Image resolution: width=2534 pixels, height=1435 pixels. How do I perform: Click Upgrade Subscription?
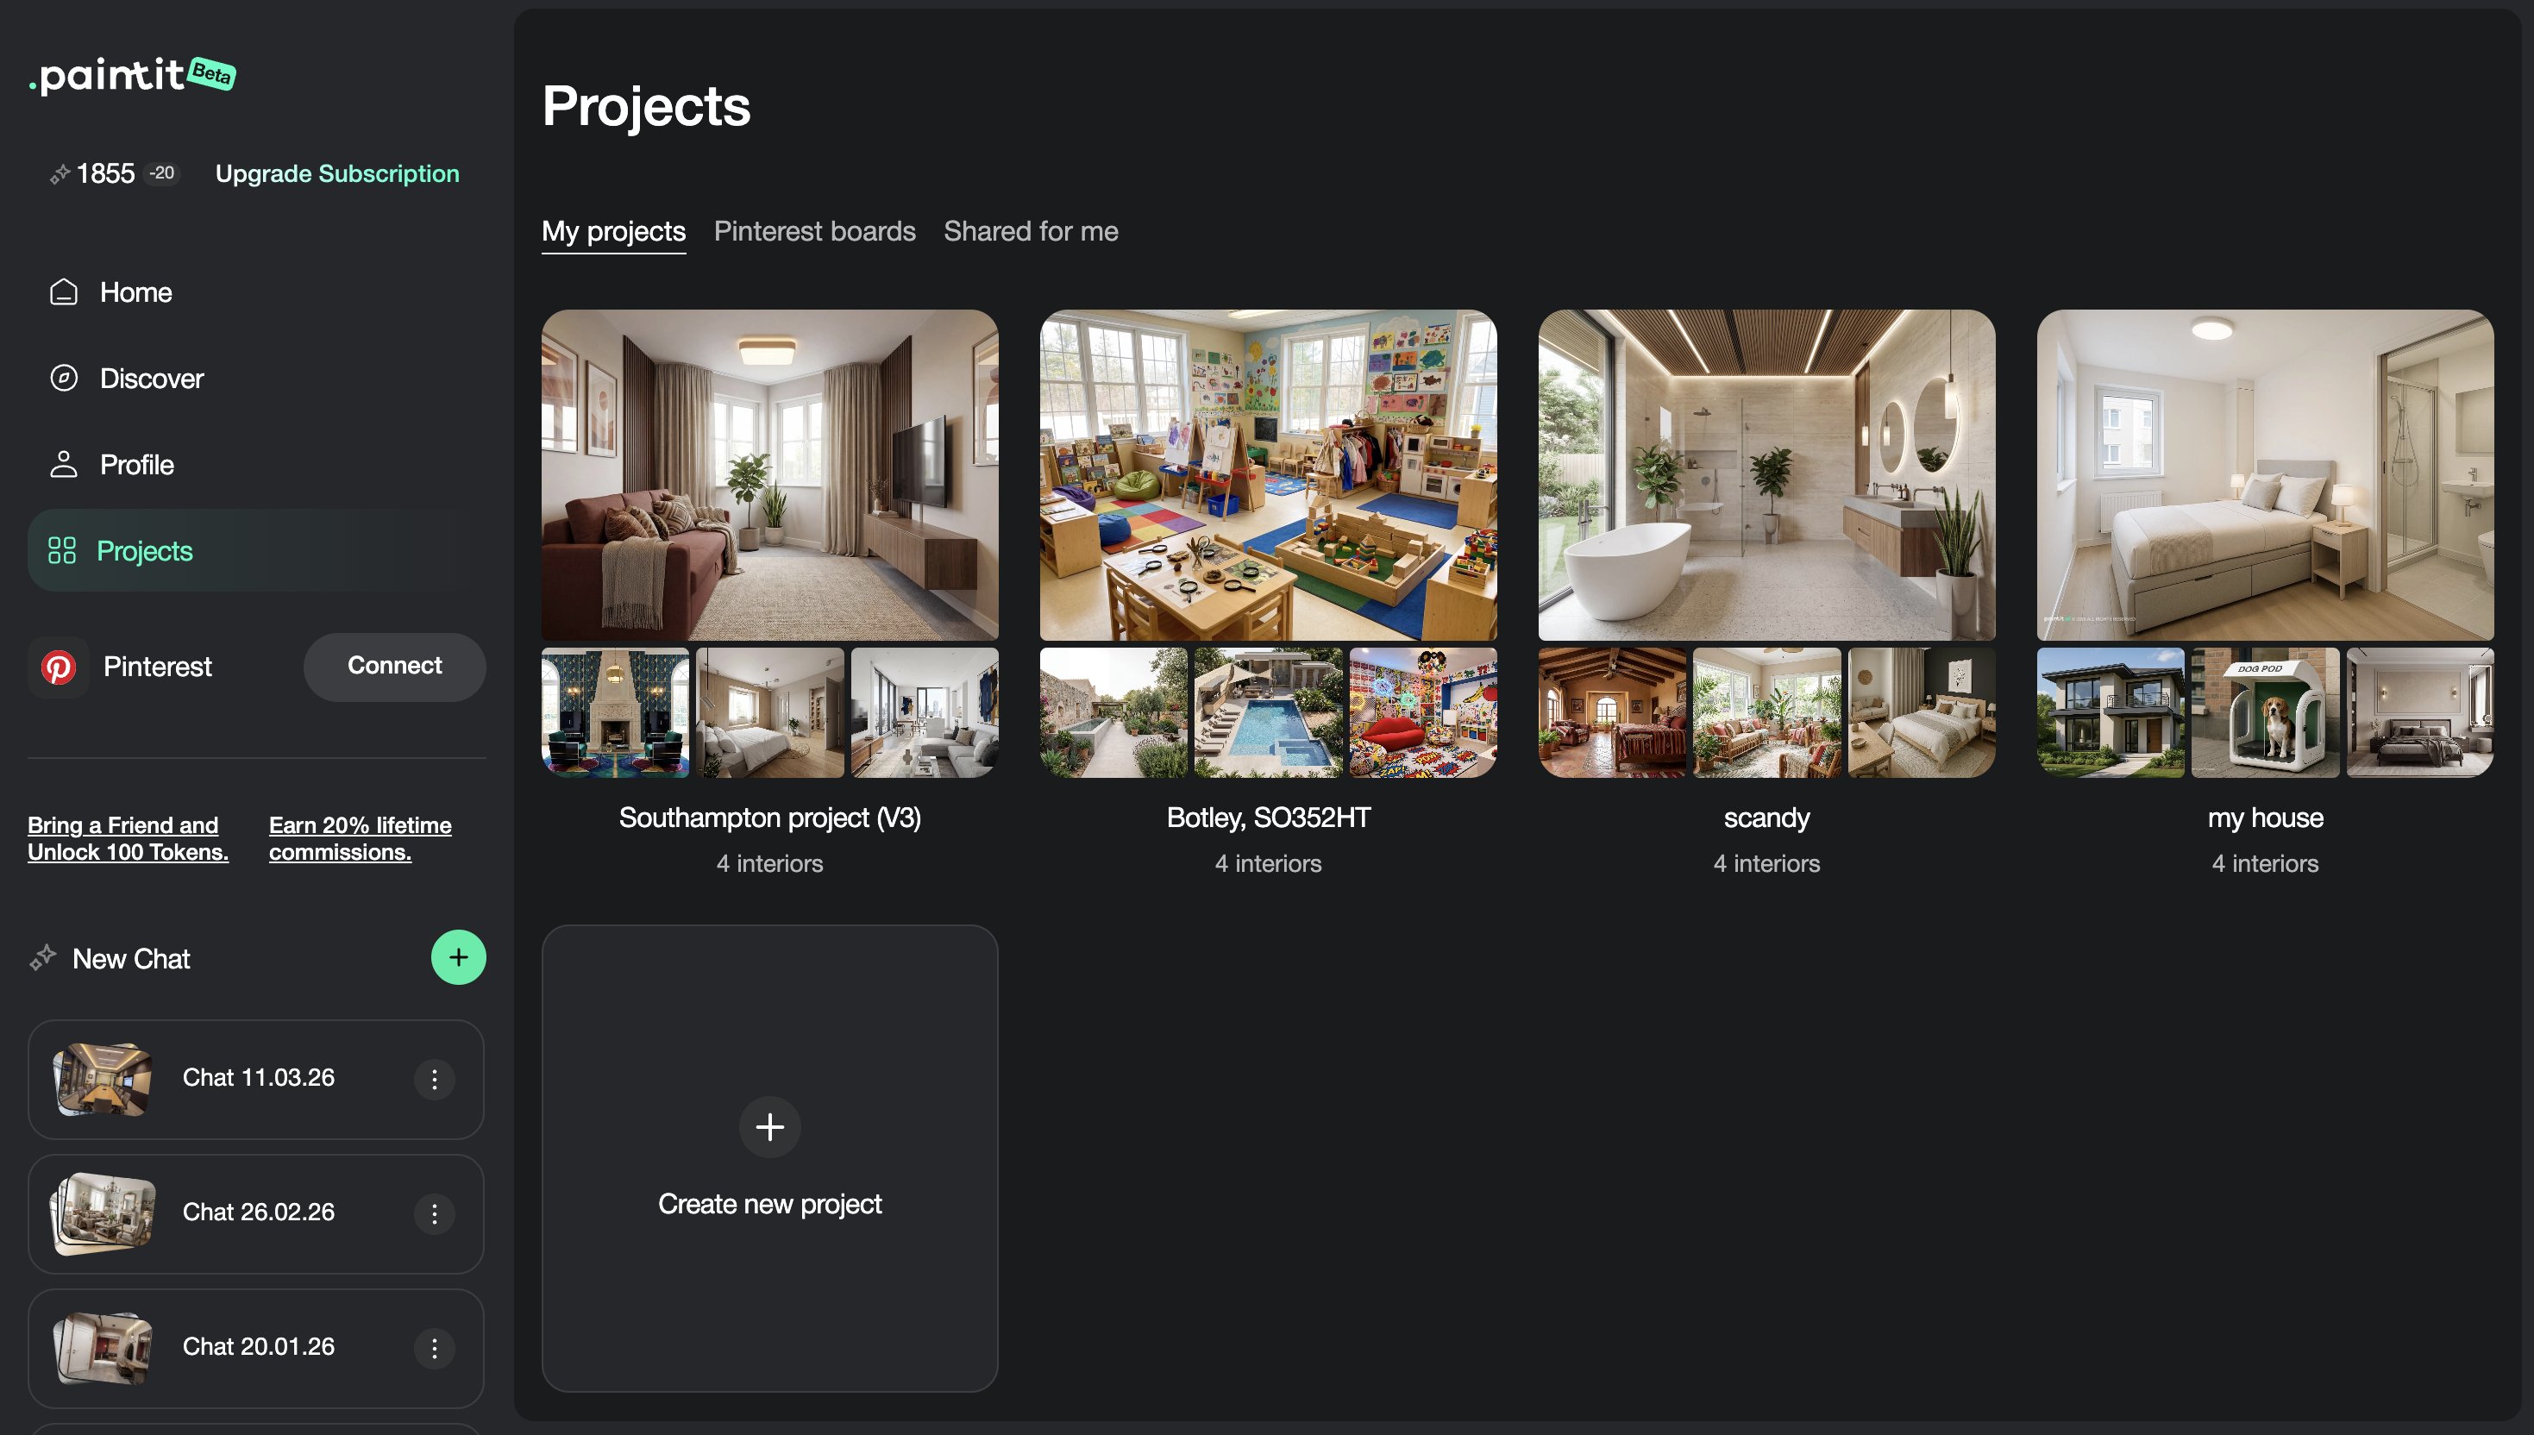point(337,172)
